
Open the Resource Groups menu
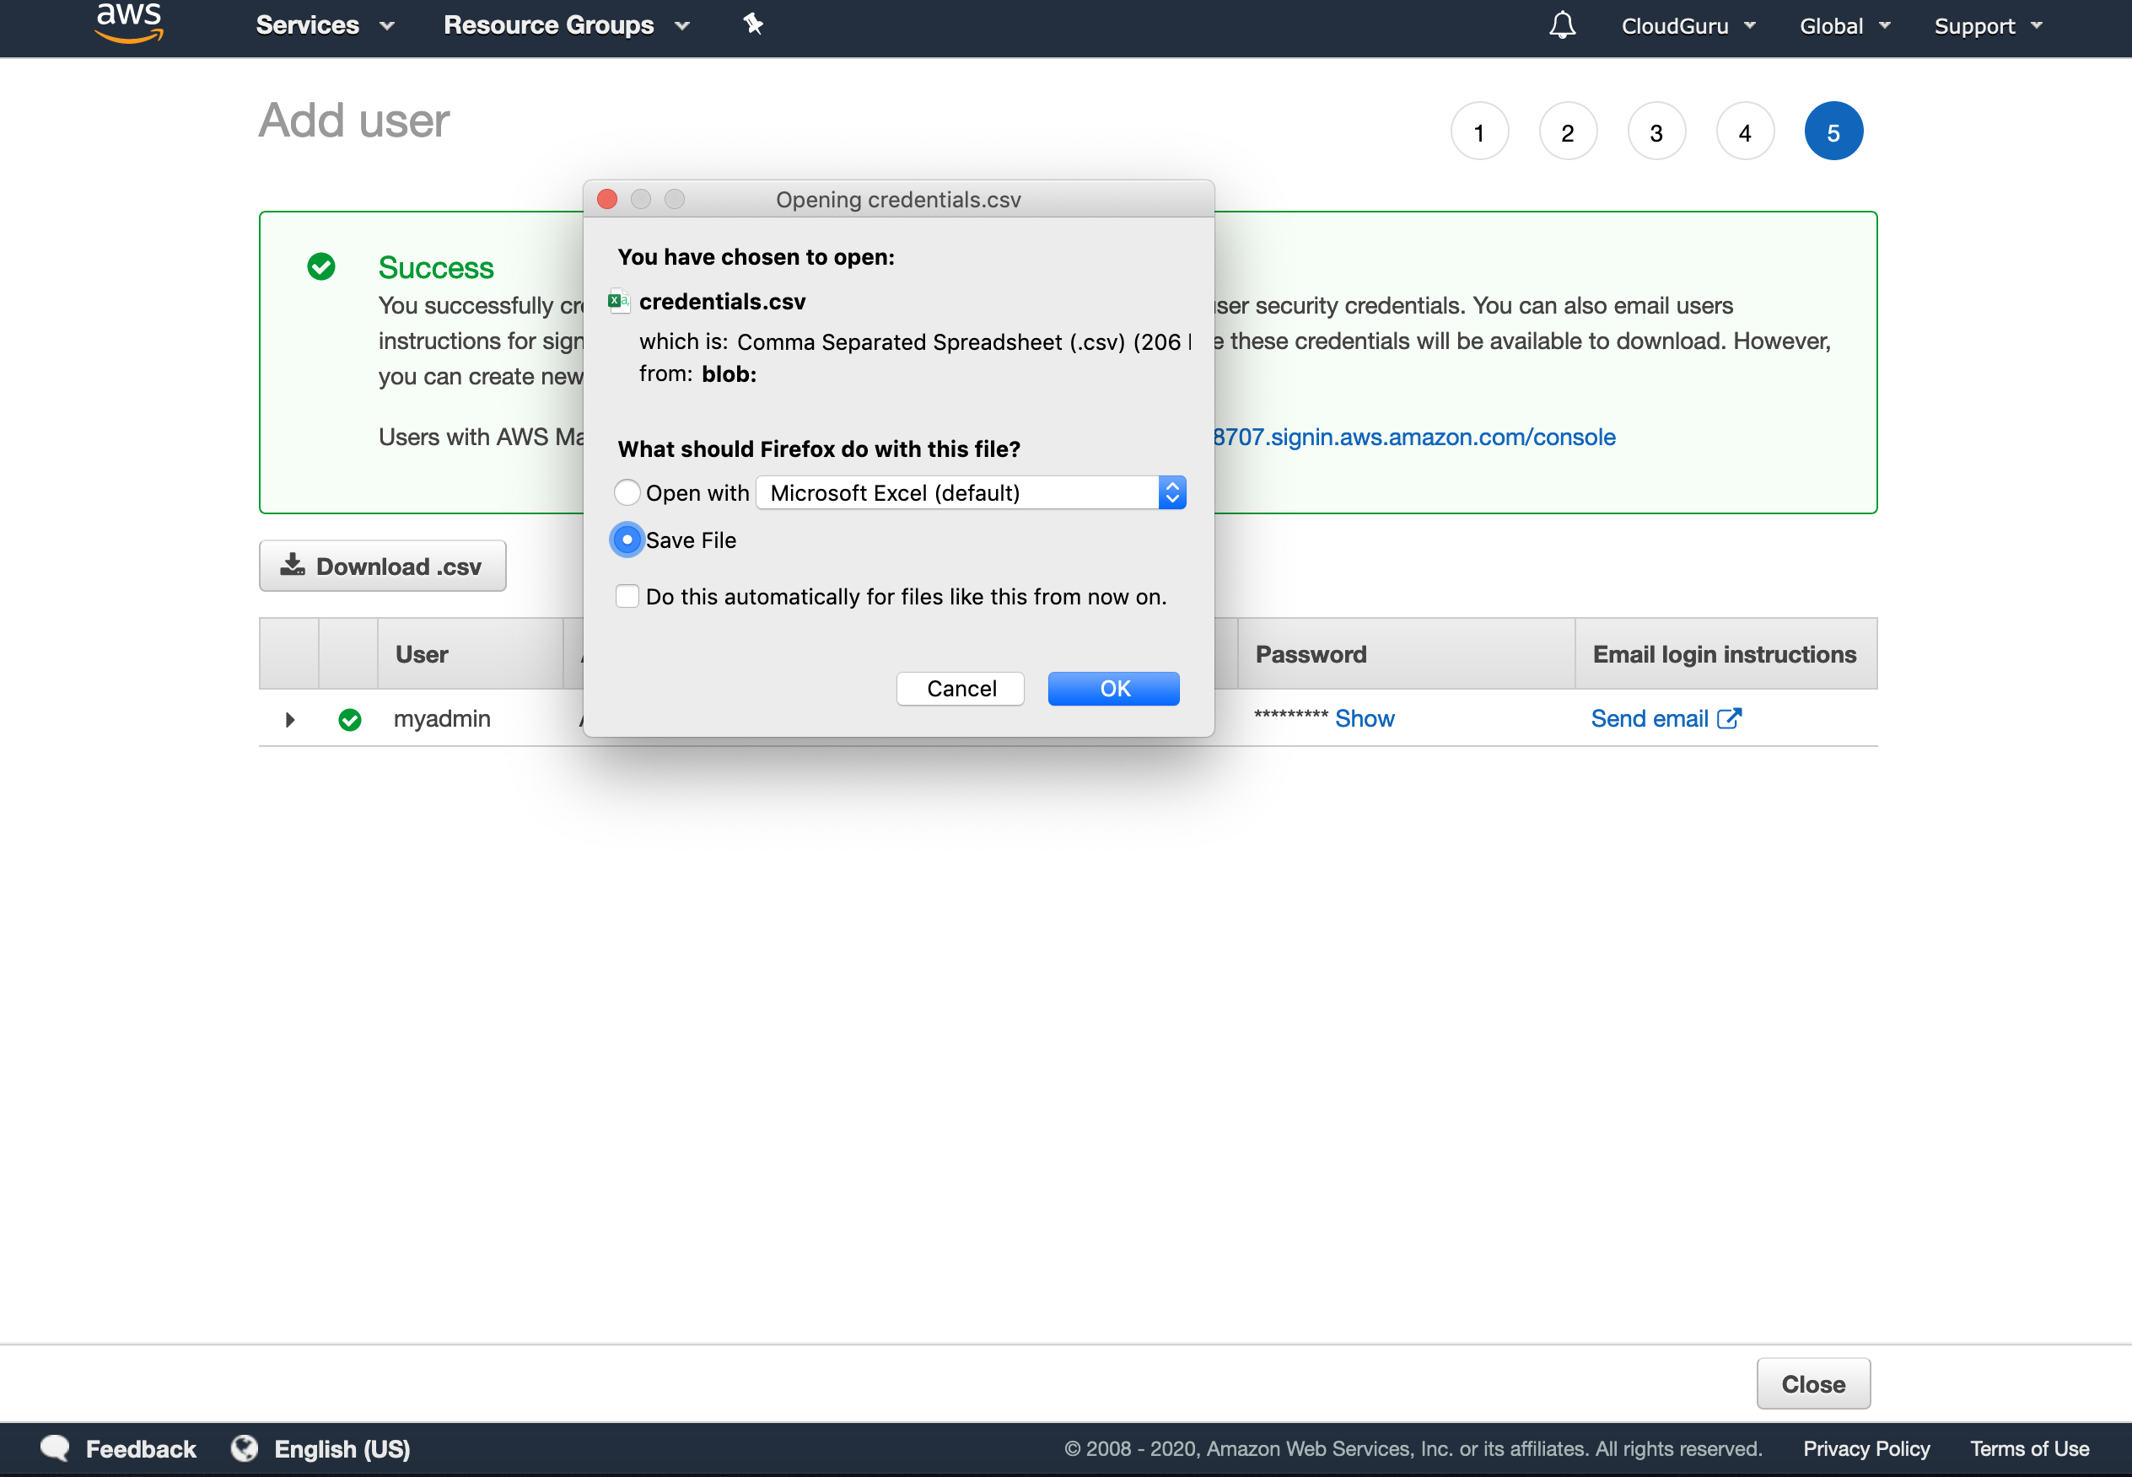[566, 25]
